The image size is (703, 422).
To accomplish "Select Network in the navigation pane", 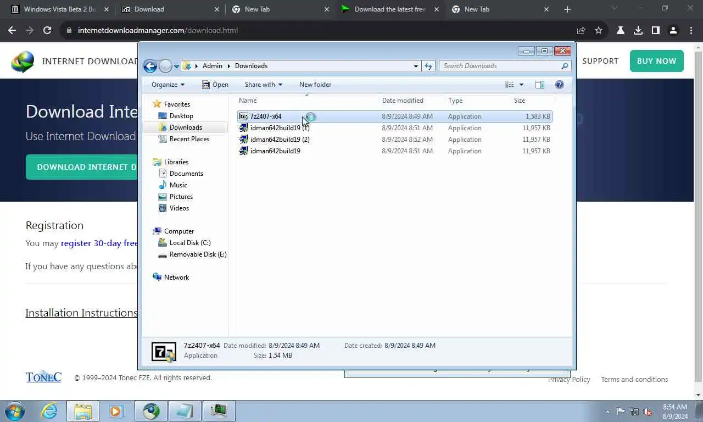I will 176,277.
